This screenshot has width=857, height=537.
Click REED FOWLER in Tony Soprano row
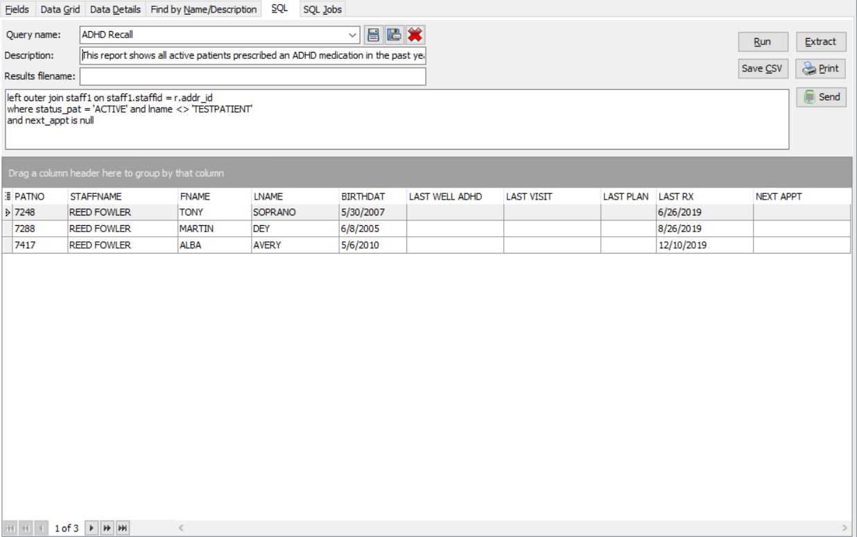coord(122,213)
